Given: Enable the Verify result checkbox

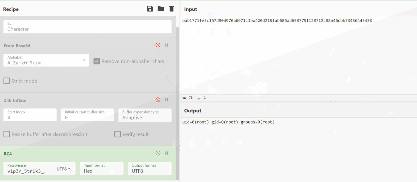Looking at the screenshot, I should [x=118, y=134].
